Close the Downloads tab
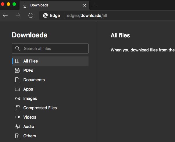Screen dimensions: 175x142 [x=85, y=5]
